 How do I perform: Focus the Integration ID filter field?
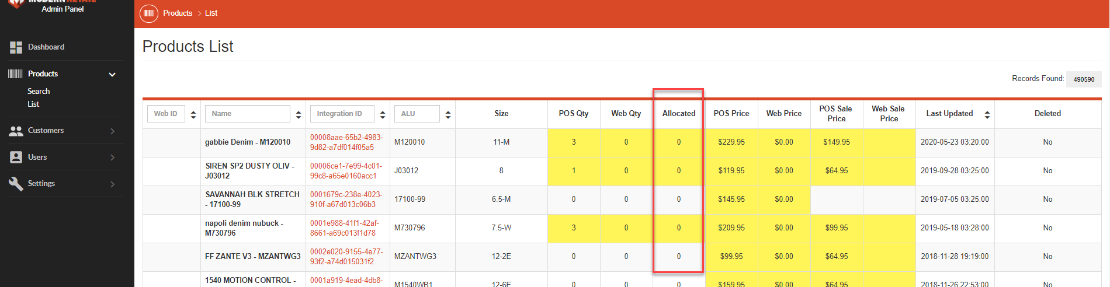click(342, 114)
